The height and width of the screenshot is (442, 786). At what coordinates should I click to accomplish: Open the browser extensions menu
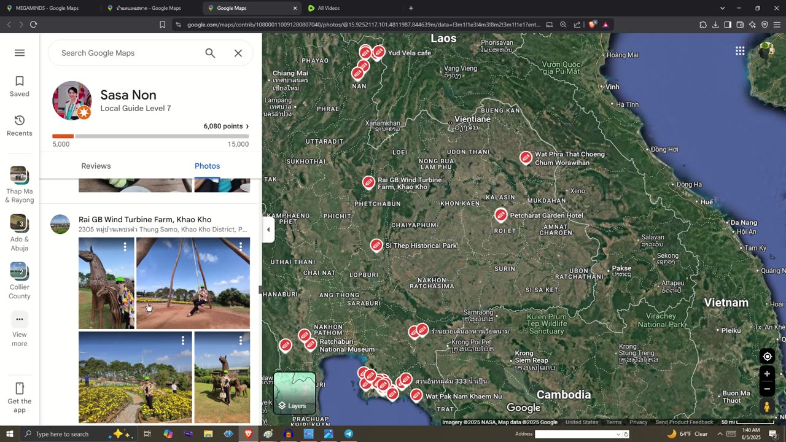pyautogui.click(x=703, y=25)
